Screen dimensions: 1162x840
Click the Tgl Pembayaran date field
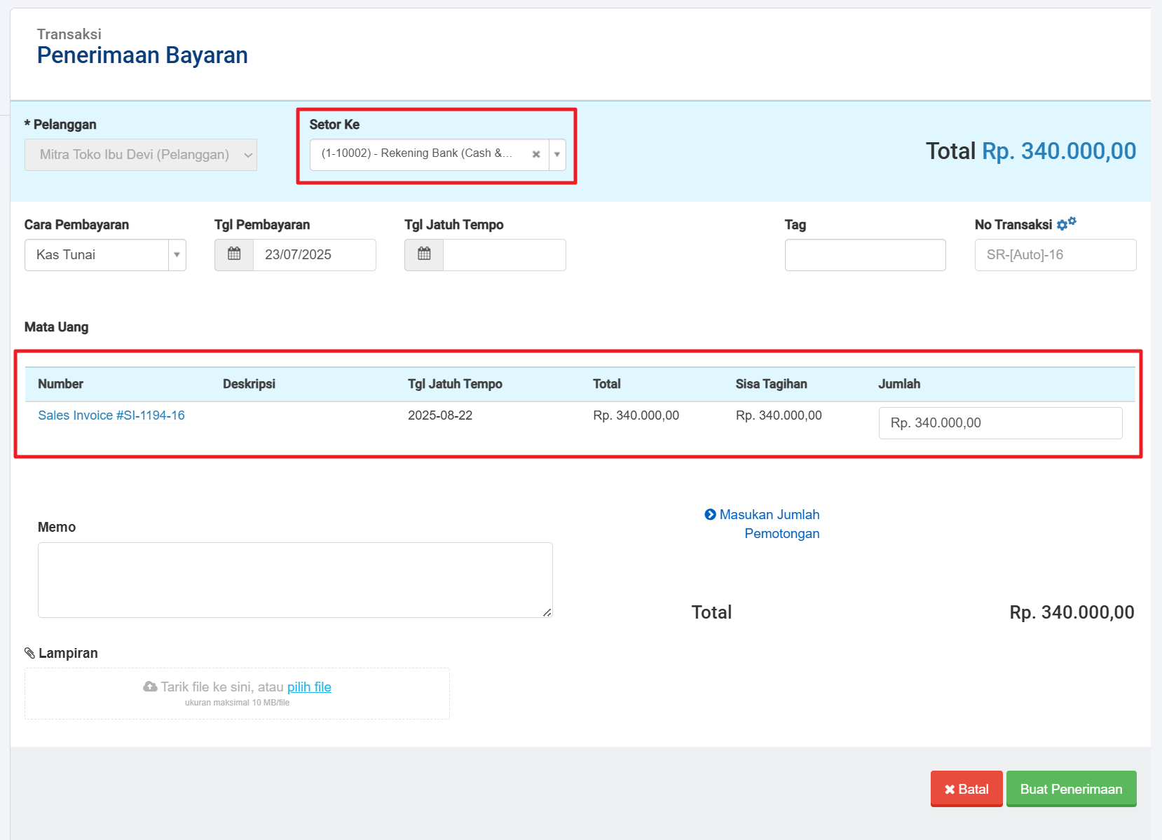click(x=314, y=255)
